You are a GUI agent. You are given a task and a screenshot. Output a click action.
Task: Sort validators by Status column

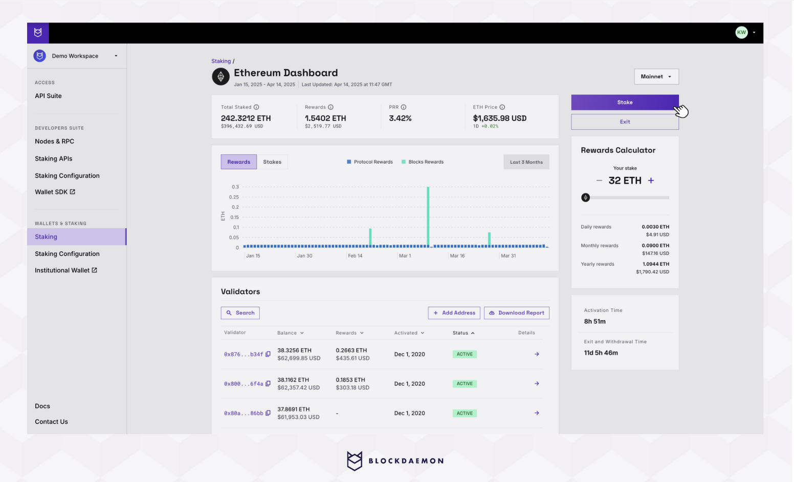[x=464, y=333]
